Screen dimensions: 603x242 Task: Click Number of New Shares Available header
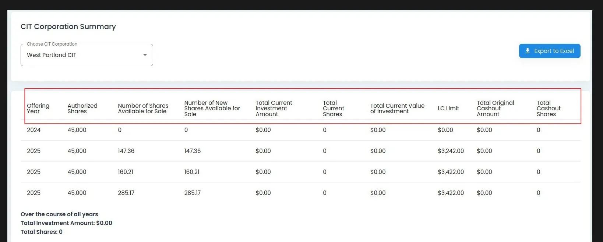point(212,108)
